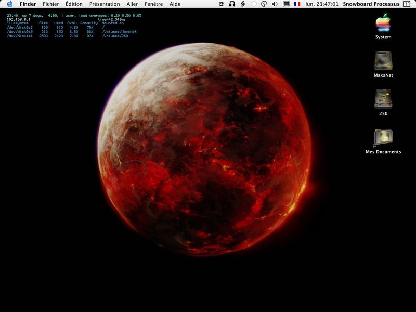Click the headphones icon in menu bar
This screenshot has height=312, width=416.
[232, 4]
